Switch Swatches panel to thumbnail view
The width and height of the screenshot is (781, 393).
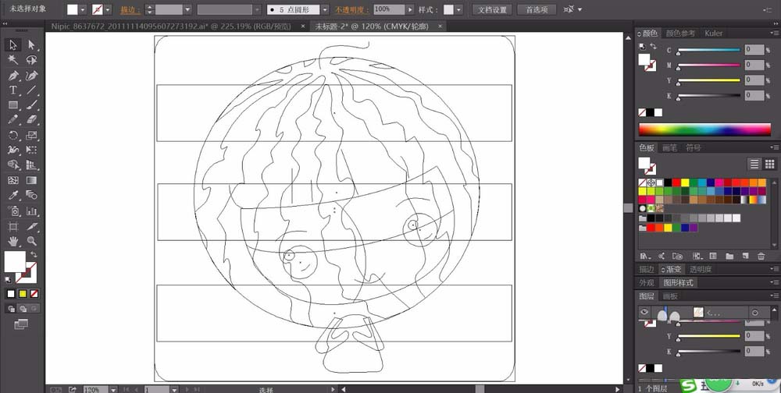coord(769,165)
